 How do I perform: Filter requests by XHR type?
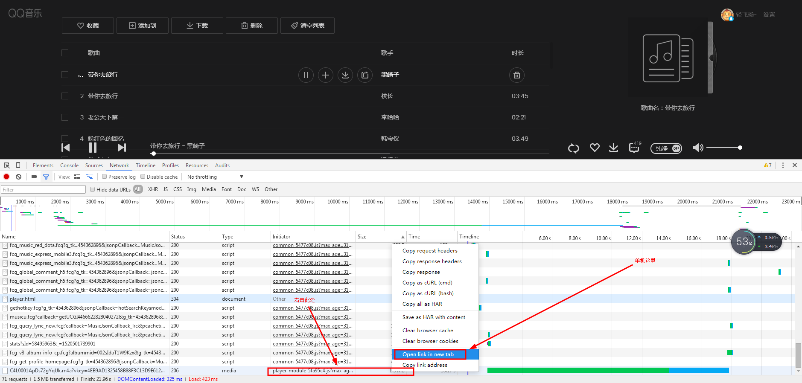click(153, 189)
